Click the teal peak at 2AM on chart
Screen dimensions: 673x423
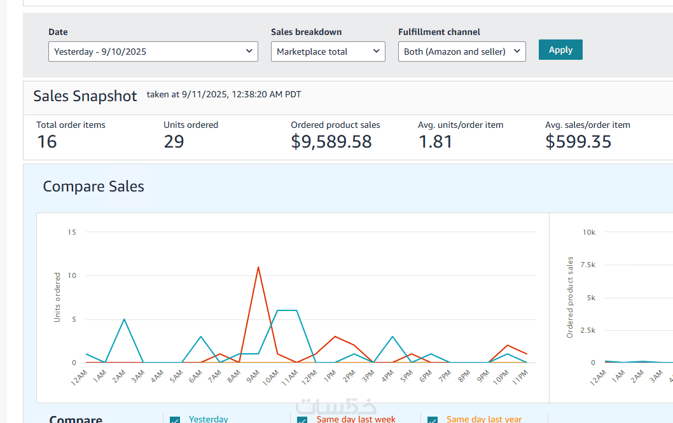[124, 319]
